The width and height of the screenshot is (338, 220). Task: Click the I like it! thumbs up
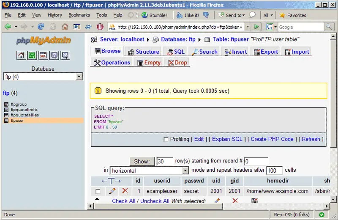(188, 15)
